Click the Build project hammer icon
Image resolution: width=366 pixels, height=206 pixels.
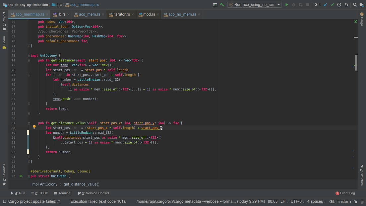pos(222,5)
